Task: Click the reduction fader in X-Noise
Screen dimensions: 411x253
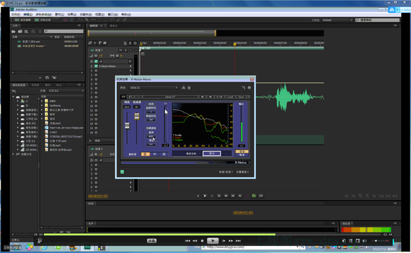Action: [x=137, y=116]
